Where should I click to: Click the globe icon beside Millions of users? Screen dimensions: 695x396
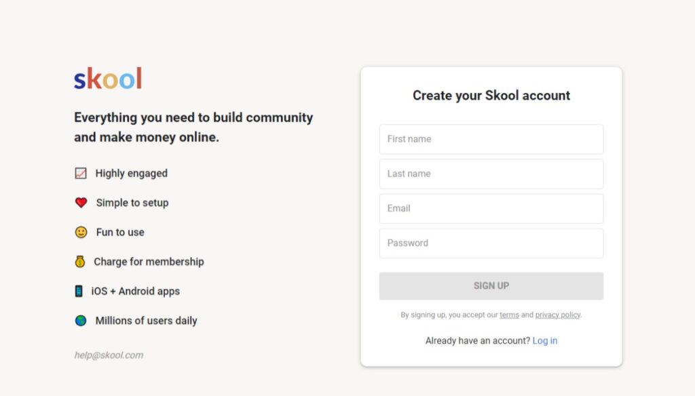(81, 320)
